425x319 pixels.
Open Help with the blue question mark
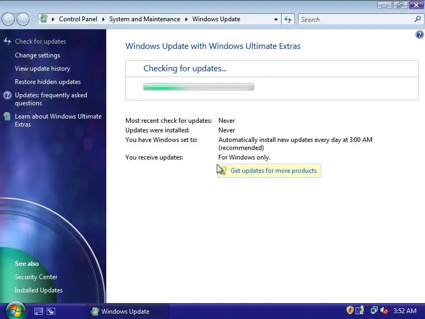click(419, 35)
